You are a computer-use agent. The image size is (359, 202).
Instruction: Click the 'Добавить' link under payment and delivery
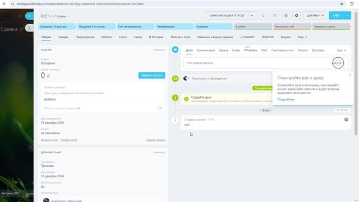click(x=50, y=99)
